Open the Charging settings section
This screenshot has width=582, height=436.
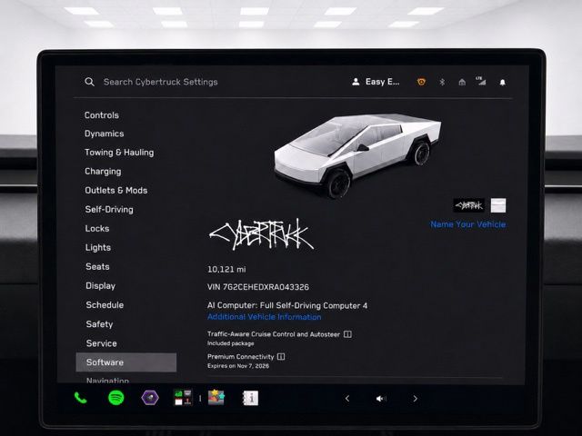point(103,172)
